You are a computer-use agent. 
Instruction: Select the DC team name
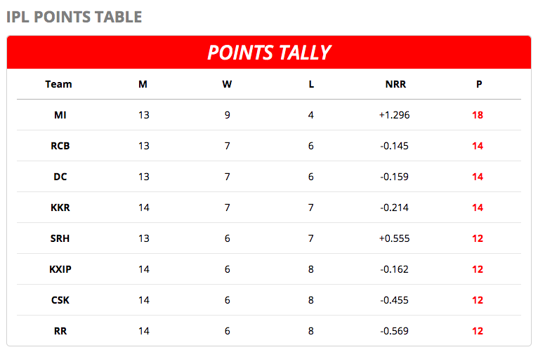60,177
